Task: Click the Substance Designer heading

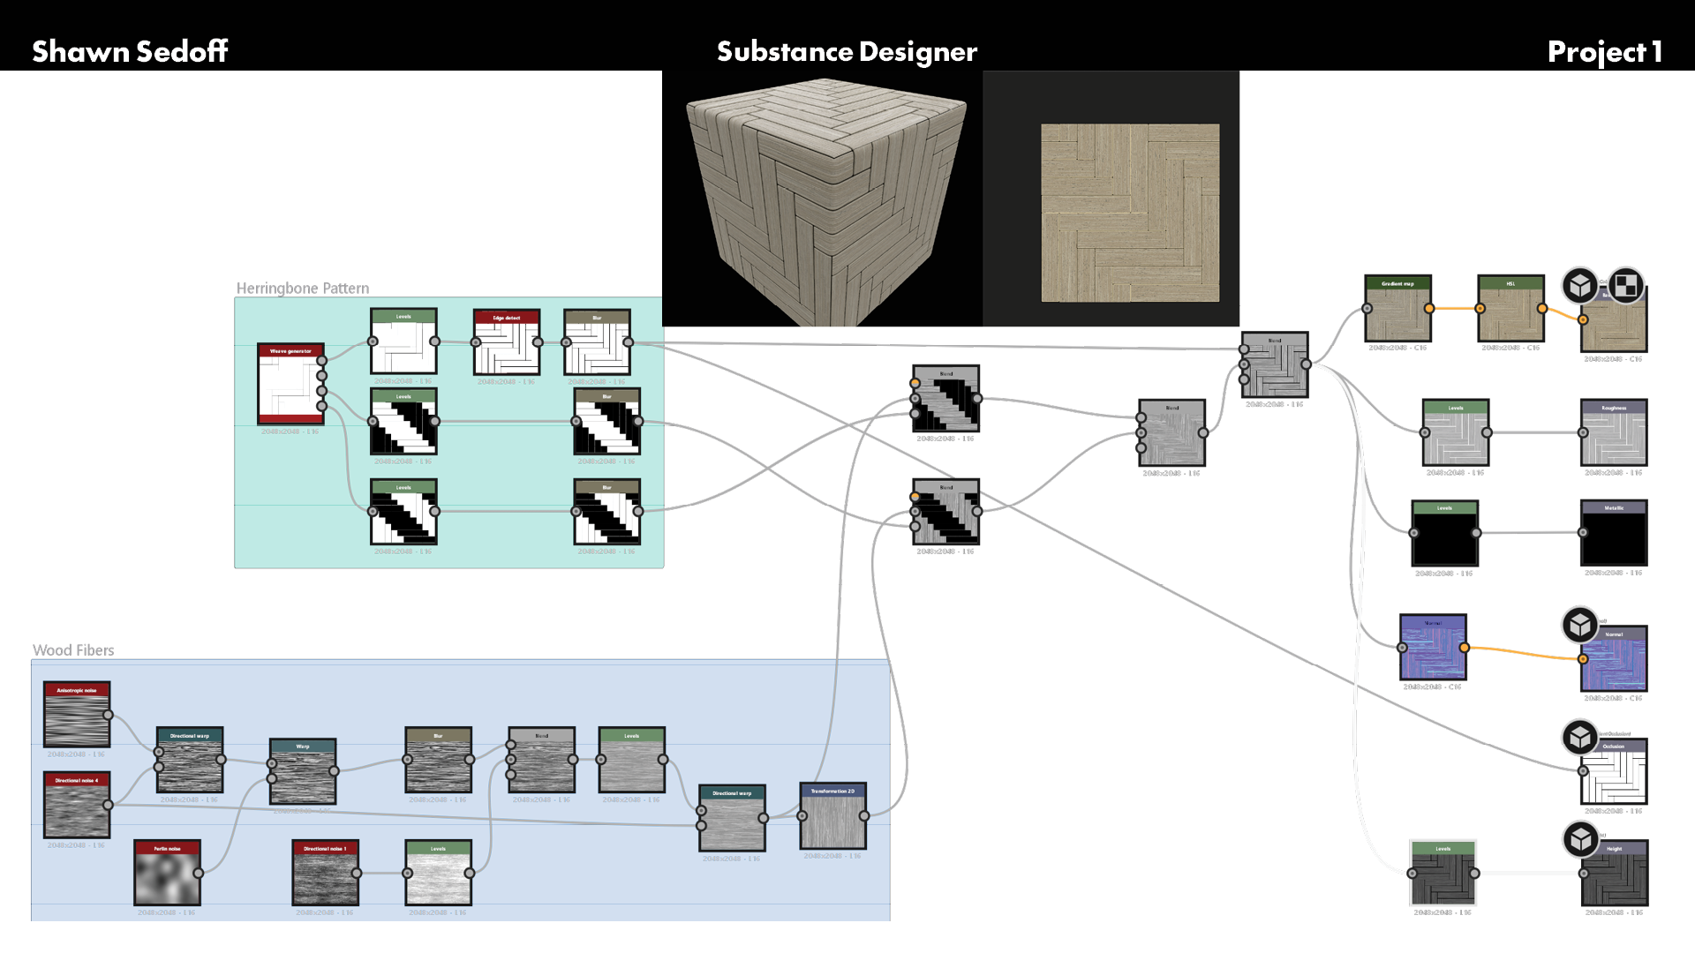Action: (x=847, y=51)
